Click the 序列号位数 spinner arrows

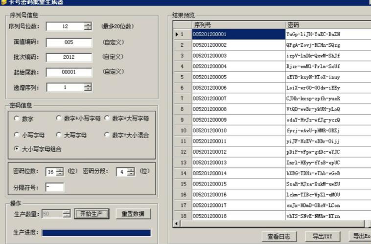[x=88, y=26]
